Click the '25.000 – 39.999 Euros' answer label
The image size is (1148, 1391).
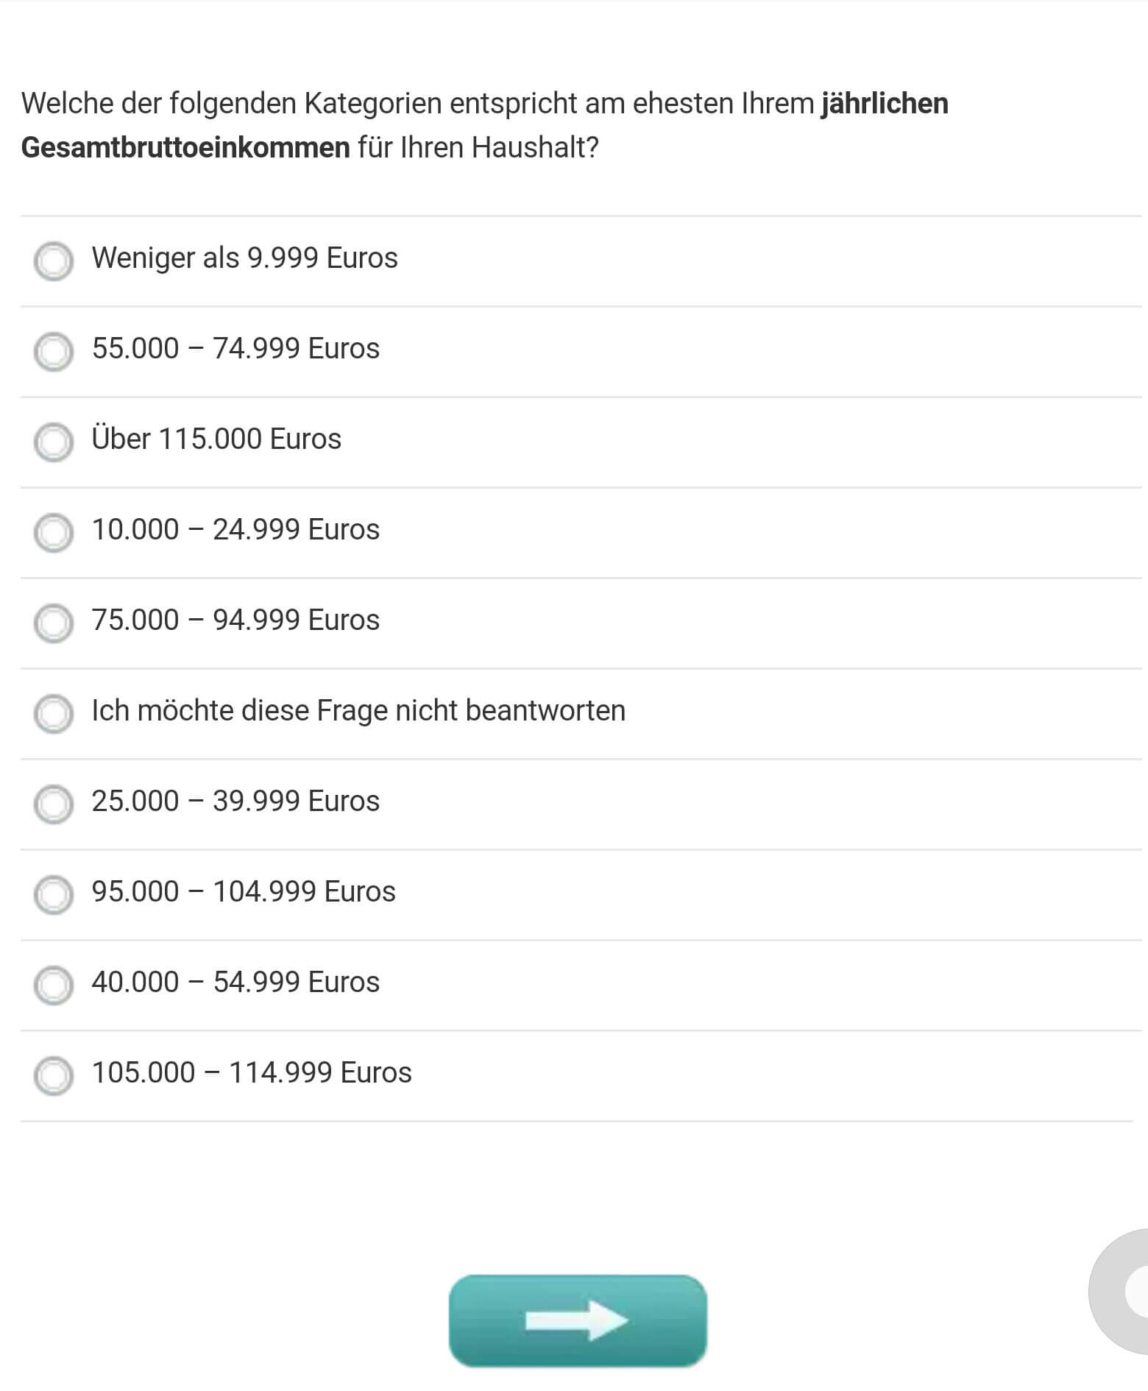235,801
